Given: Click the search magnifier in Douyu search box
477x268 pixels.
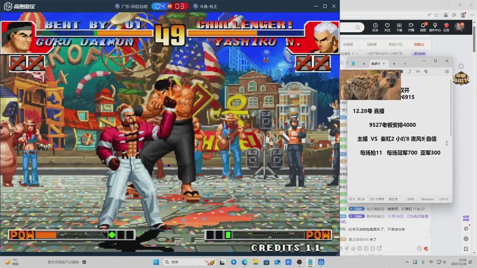Looking at the screenshot, I should (358, 27).
